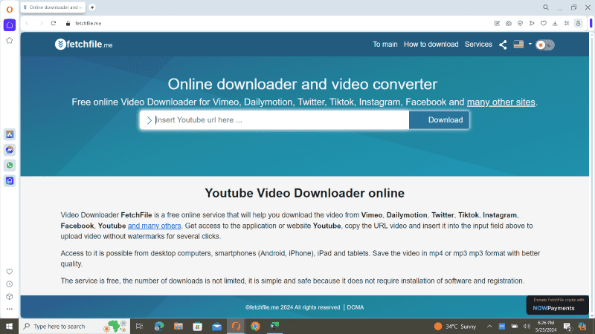Open notification center with 2 alerts
595x334 pixels.
(x=567, y=327)
